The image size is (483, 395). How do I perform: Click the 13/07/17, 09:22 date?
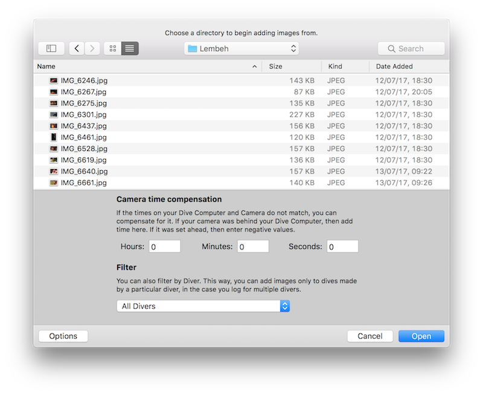403,172
